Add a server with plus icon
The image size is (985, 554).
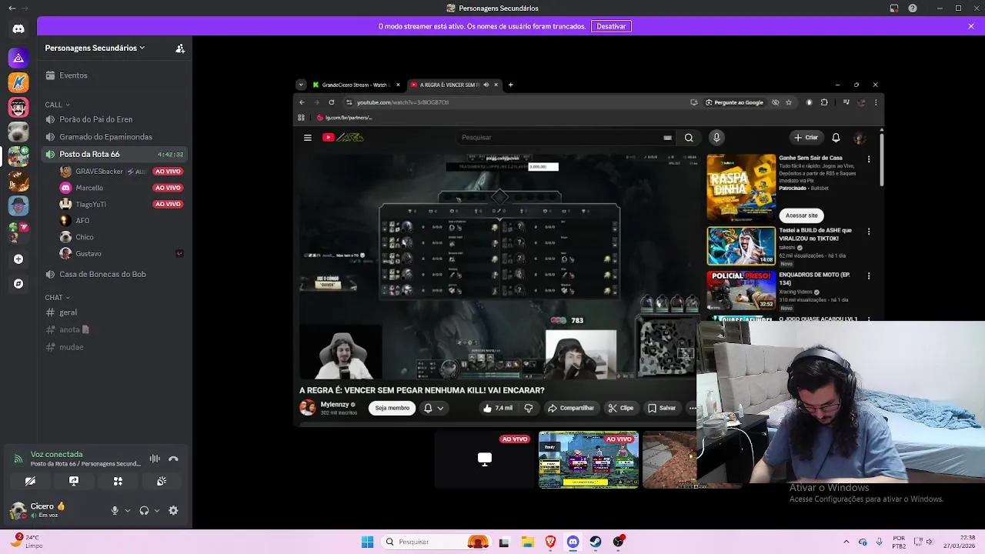(x=18, y=259)
